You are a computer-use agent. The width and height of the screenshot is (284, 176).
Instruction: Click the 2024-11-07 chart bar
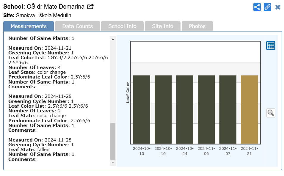tap(228, 109)
